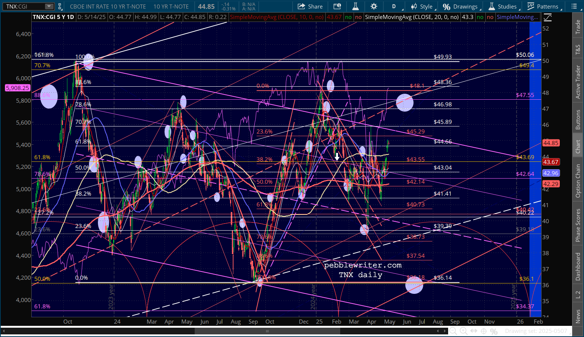Open the Phase Scores sidebar tab

pyautogui.click(x=578, y=225)
